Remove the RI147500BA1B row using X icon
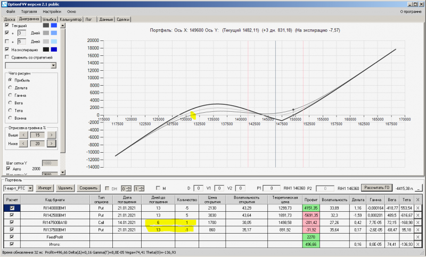Image resolution: width=426 pixels, height=257 pixels. (x=417, y=222)
